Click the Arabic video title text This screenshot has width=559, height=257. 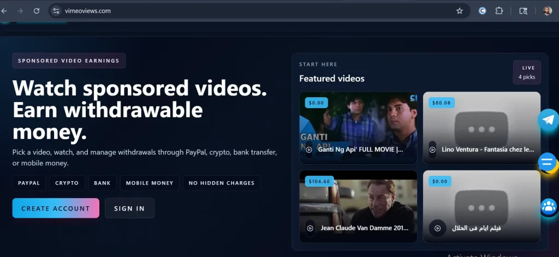(476, 228)
